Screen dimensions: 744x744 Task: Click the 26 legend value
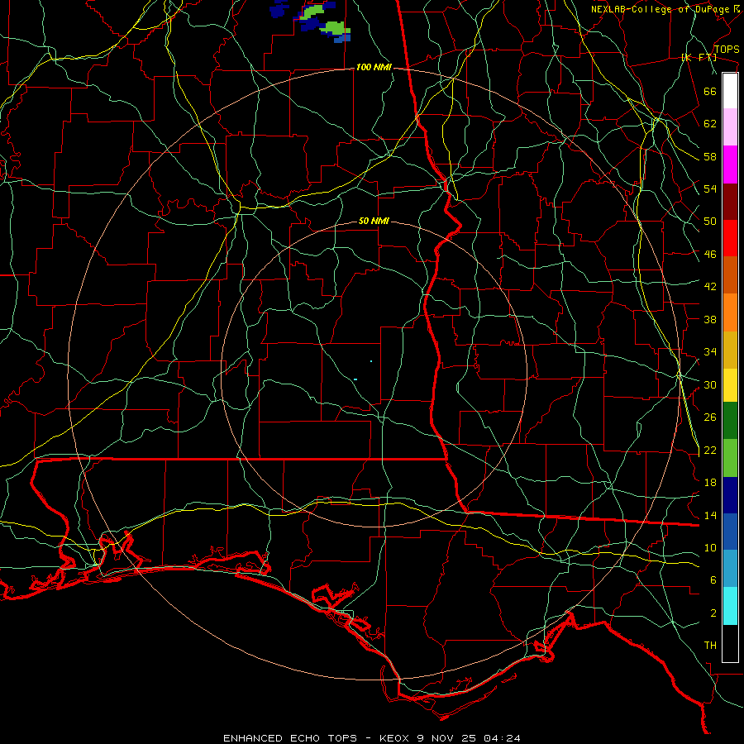[710, 417]
